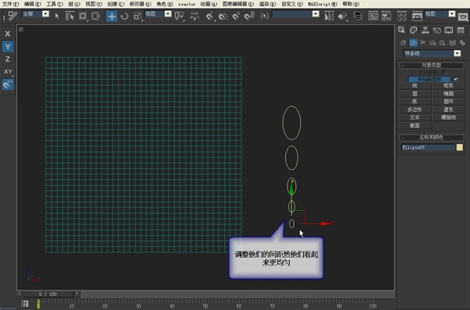Click the Mirror tool icon
470x310 pixels.
(x=329, y=16)
